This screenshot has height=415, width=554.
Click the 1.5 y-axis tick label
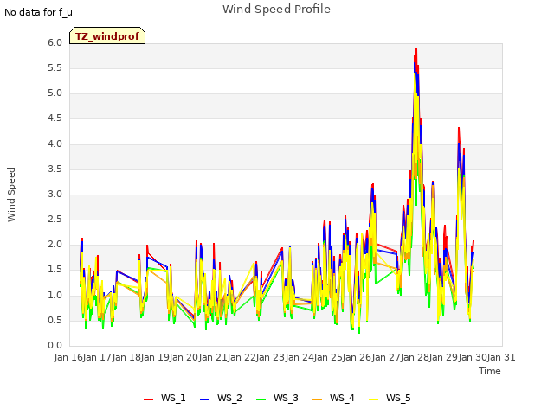click(55, 270)
